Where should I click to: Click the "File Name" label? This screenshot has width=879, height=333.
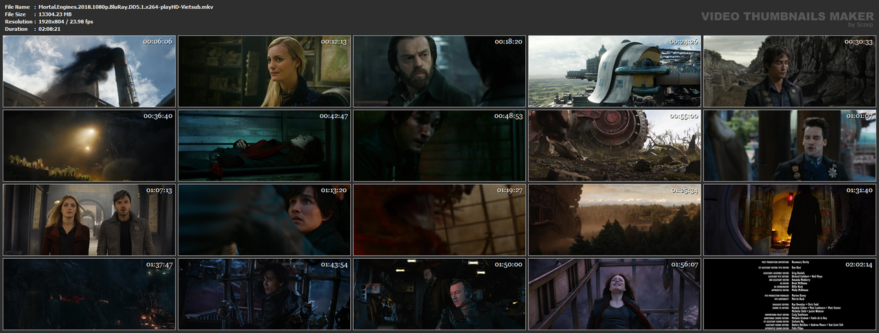pos(17,6)
